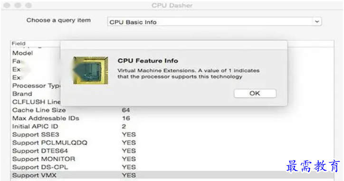
Task: Click the dropdown chevron arrow
Action: click(317, 22)
